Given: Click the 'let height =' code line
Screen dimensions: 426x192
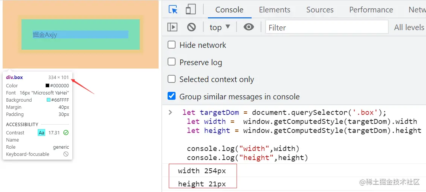Looking at the screenshot, I should tap(304, 130).
